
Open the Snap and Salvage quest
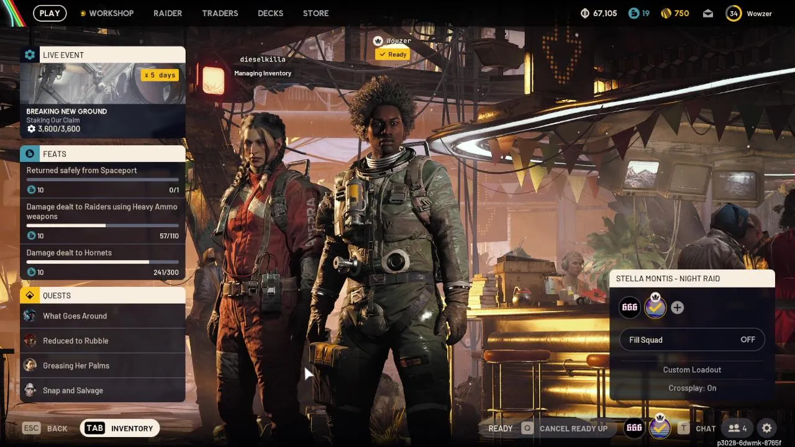pyautogui.click(x=102, y=391)
